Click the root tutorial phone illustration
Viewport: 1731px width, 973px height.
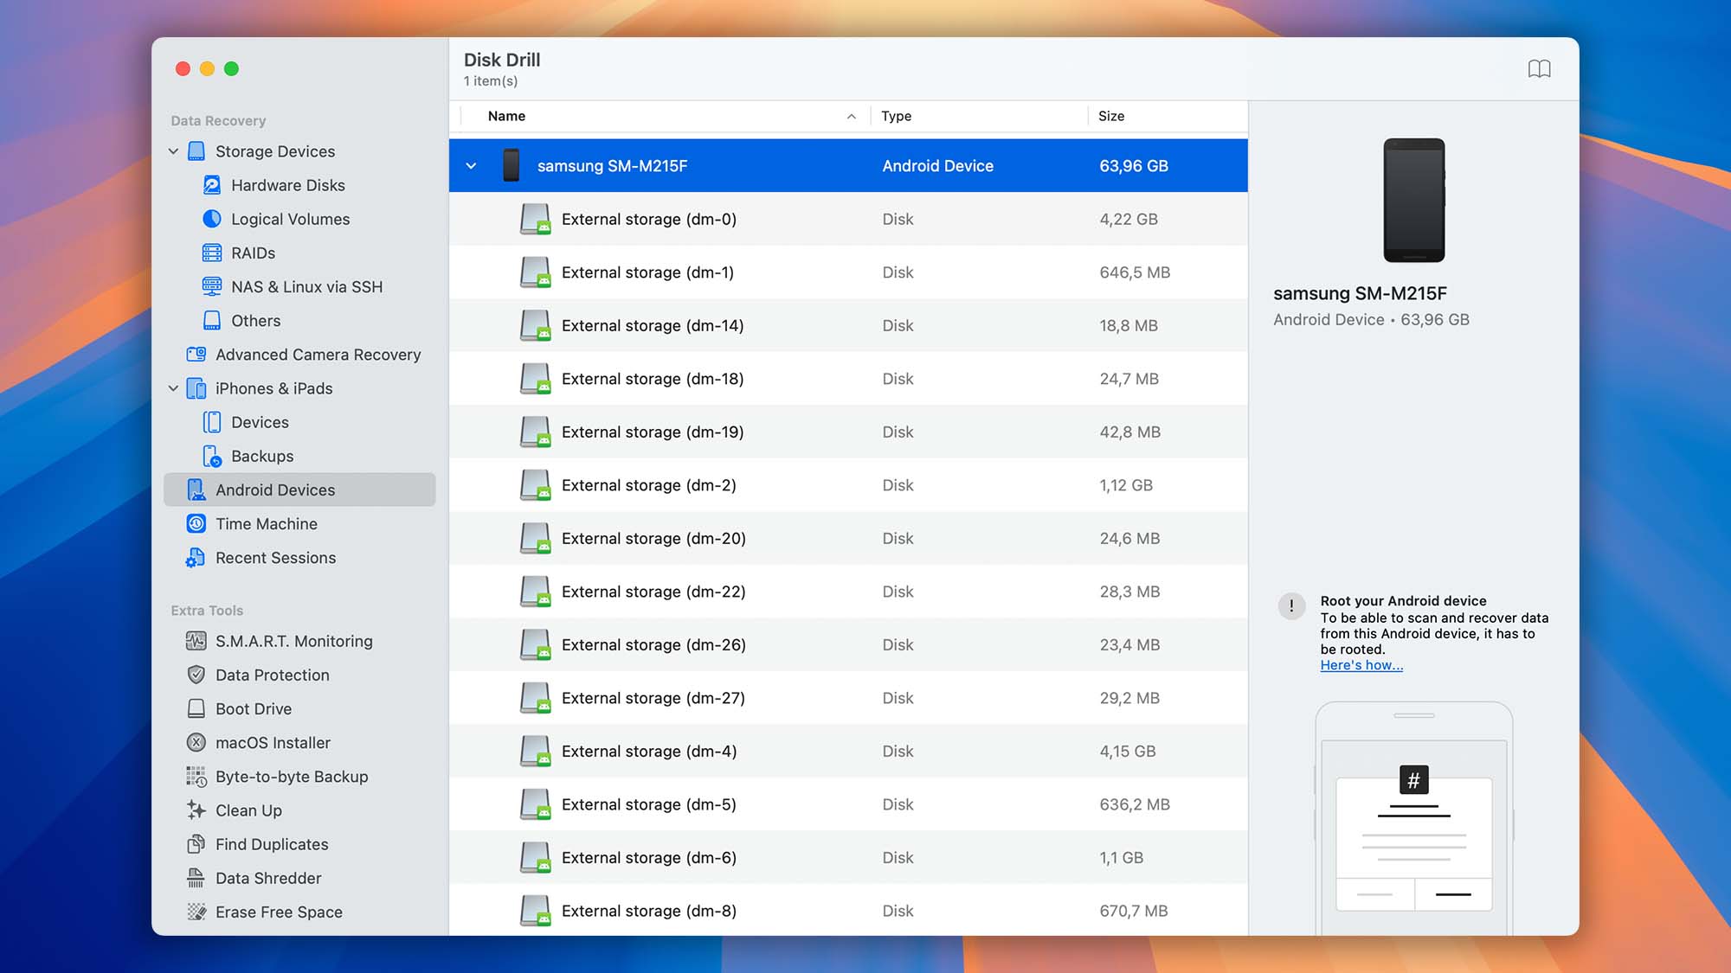coord(1413,818)
